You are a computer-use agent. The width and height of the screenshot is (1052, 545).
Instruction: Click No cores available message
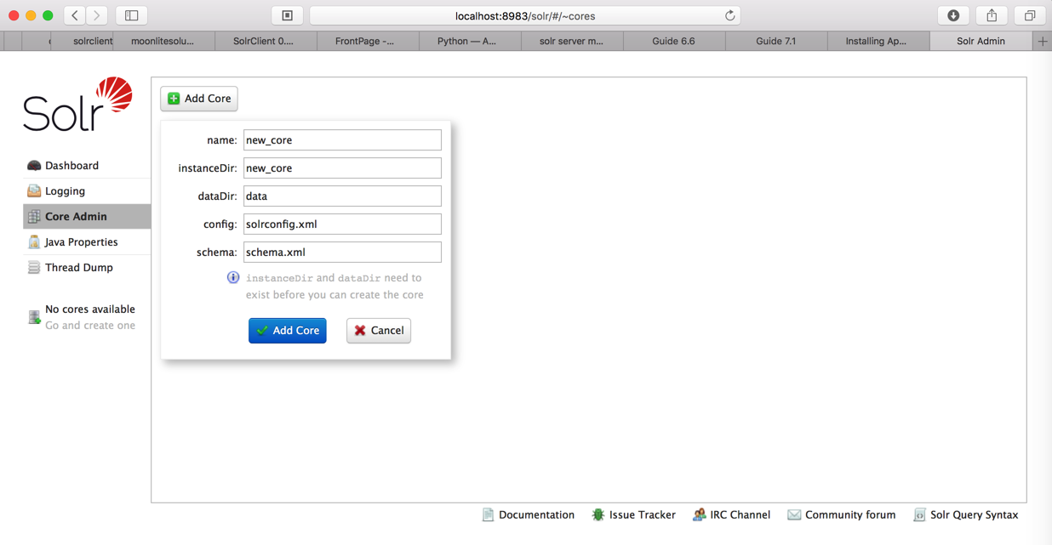pyautogui.click(x=89, y=309)
